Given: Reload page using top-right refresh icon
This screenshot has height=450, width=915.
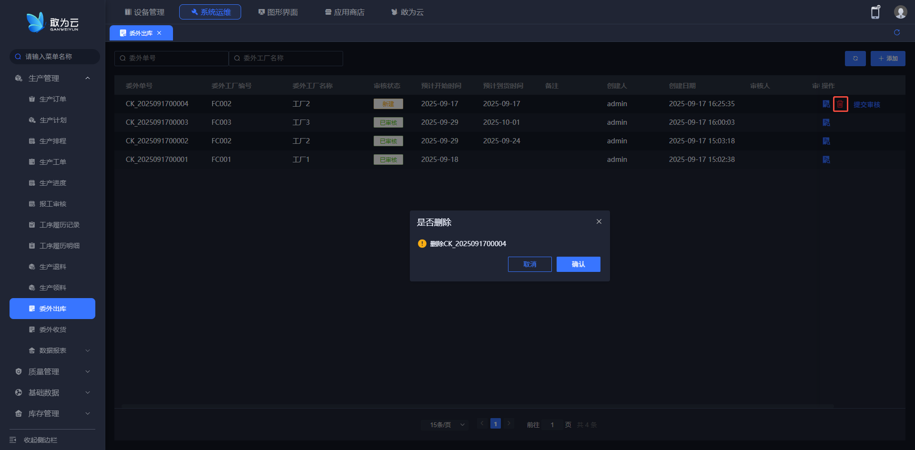Looking at the screenshot, I should click(896, 32).
